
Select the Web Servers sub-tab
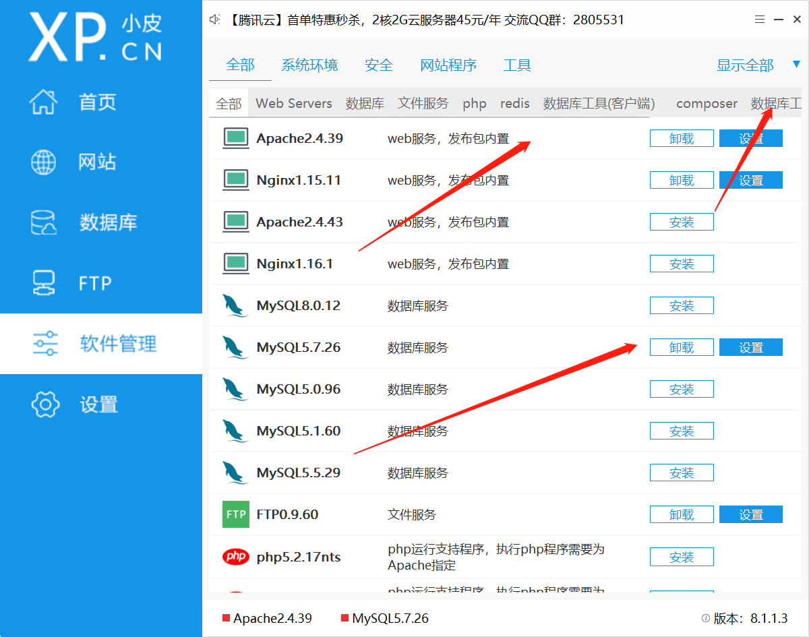click(x=294, y=103)
